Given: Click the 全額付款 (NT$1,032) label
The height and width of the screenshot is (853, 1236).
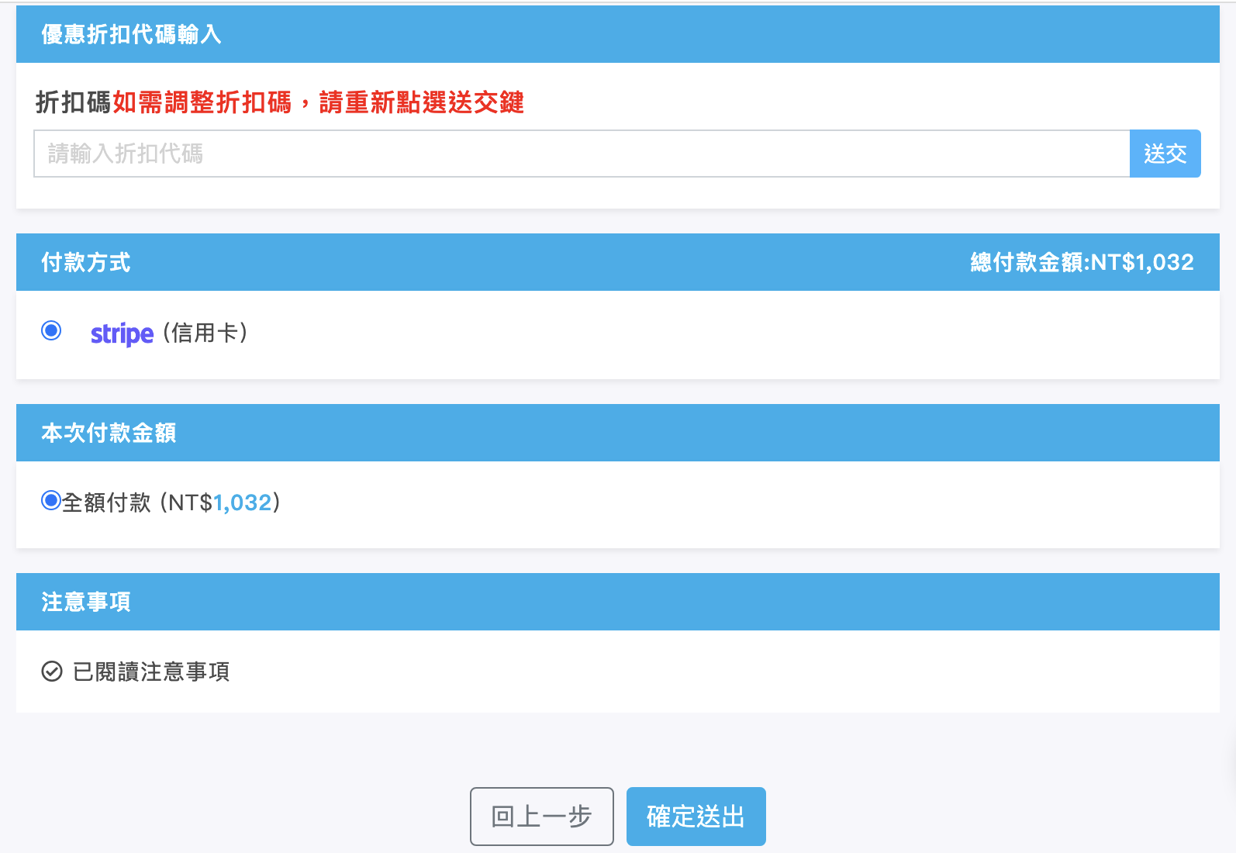Looking at the screenshot, I should [x=171, y=502].
